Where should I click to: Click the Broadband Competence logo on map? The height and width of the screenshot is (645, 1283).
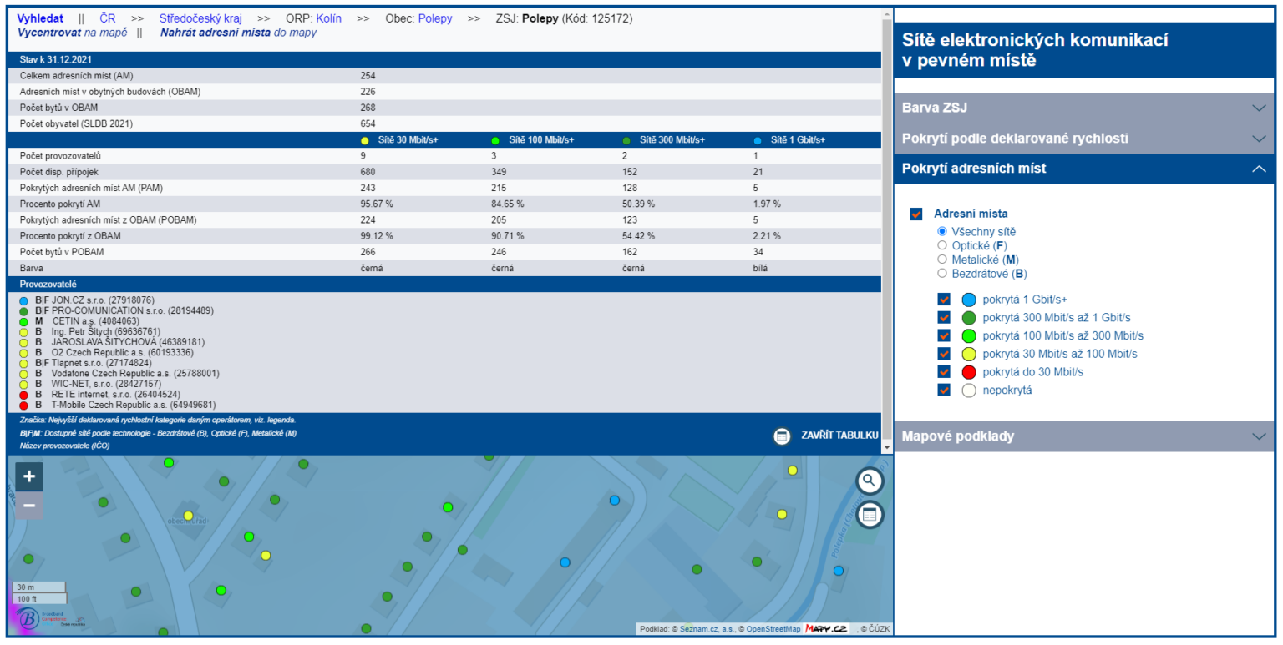30,617
